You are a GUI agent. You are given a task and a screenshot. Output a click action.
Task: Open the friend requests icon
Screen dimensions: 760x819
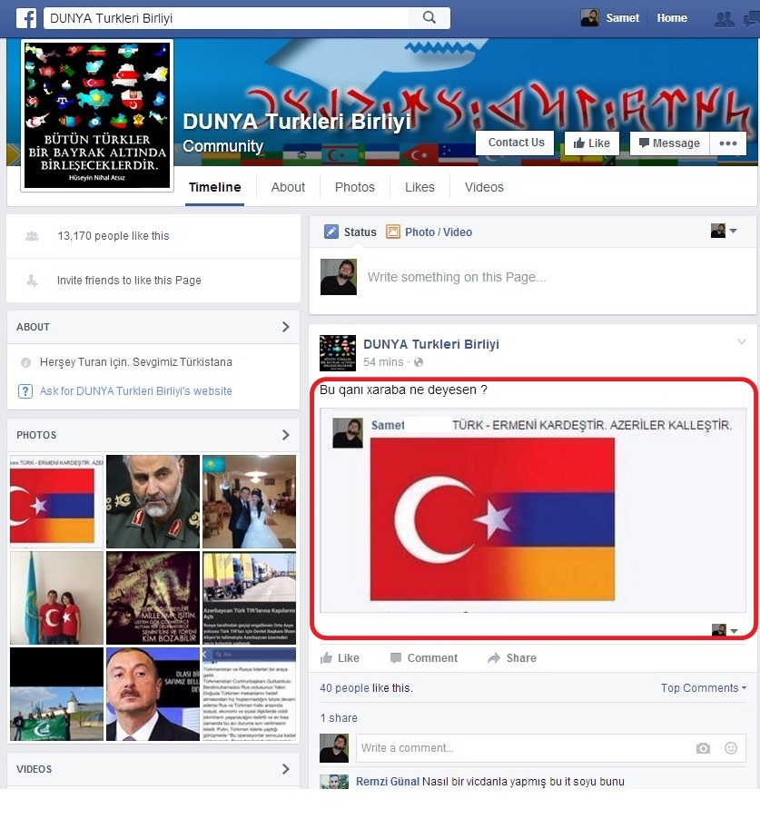click(x=724, y=19)
